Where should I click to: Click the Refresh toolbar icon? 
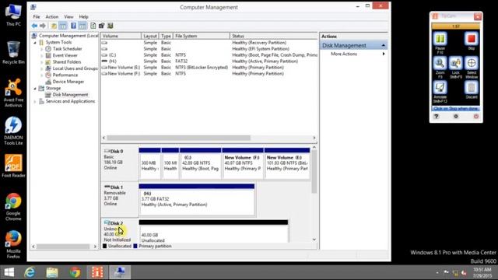(x=93, y=26)
